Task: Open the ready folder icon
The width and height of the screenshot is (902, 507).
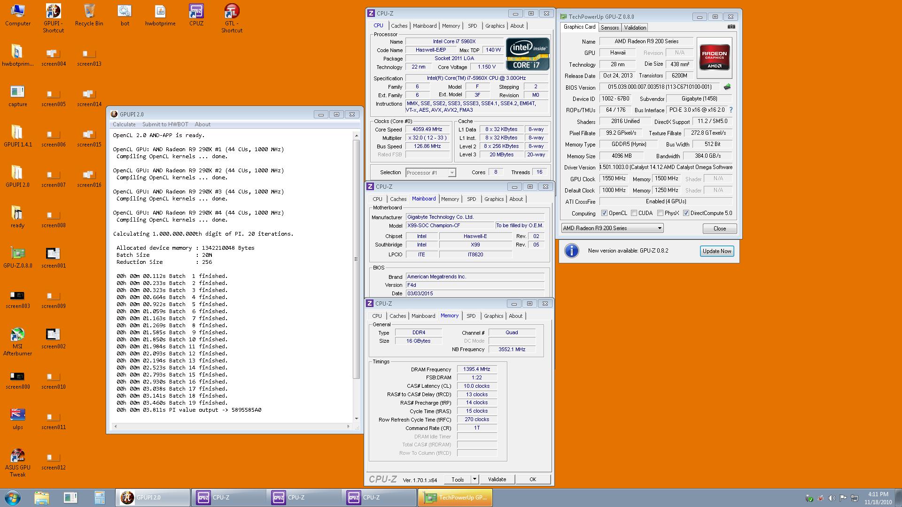Action: pyautogui.click(x=17, y=217)
